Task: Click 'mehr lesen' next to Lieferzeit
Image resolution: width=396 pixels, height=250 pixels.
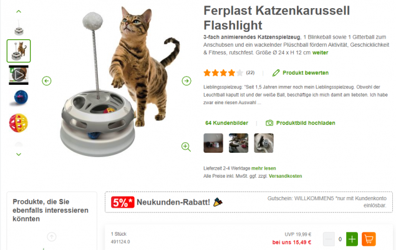Action: point(264,168)
